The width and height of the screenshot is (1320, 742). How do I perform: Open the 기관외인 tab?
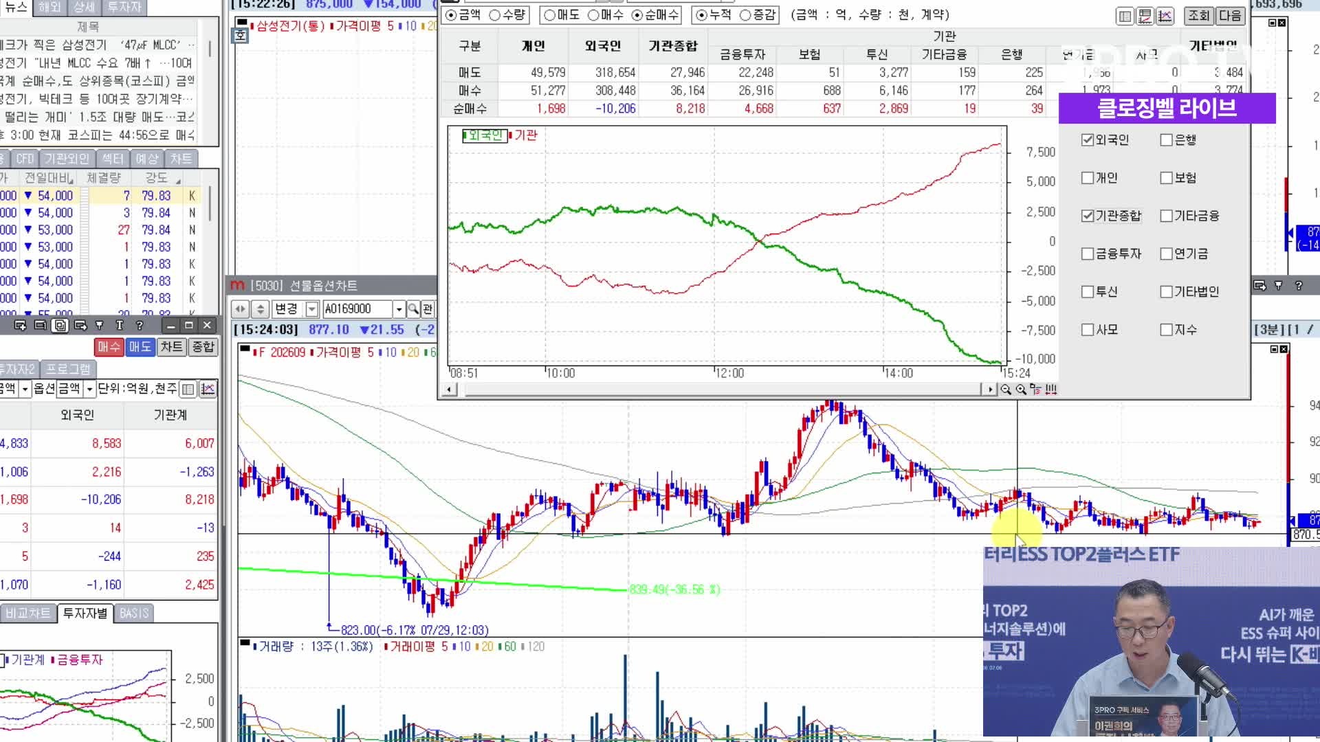tap(67, 159)
